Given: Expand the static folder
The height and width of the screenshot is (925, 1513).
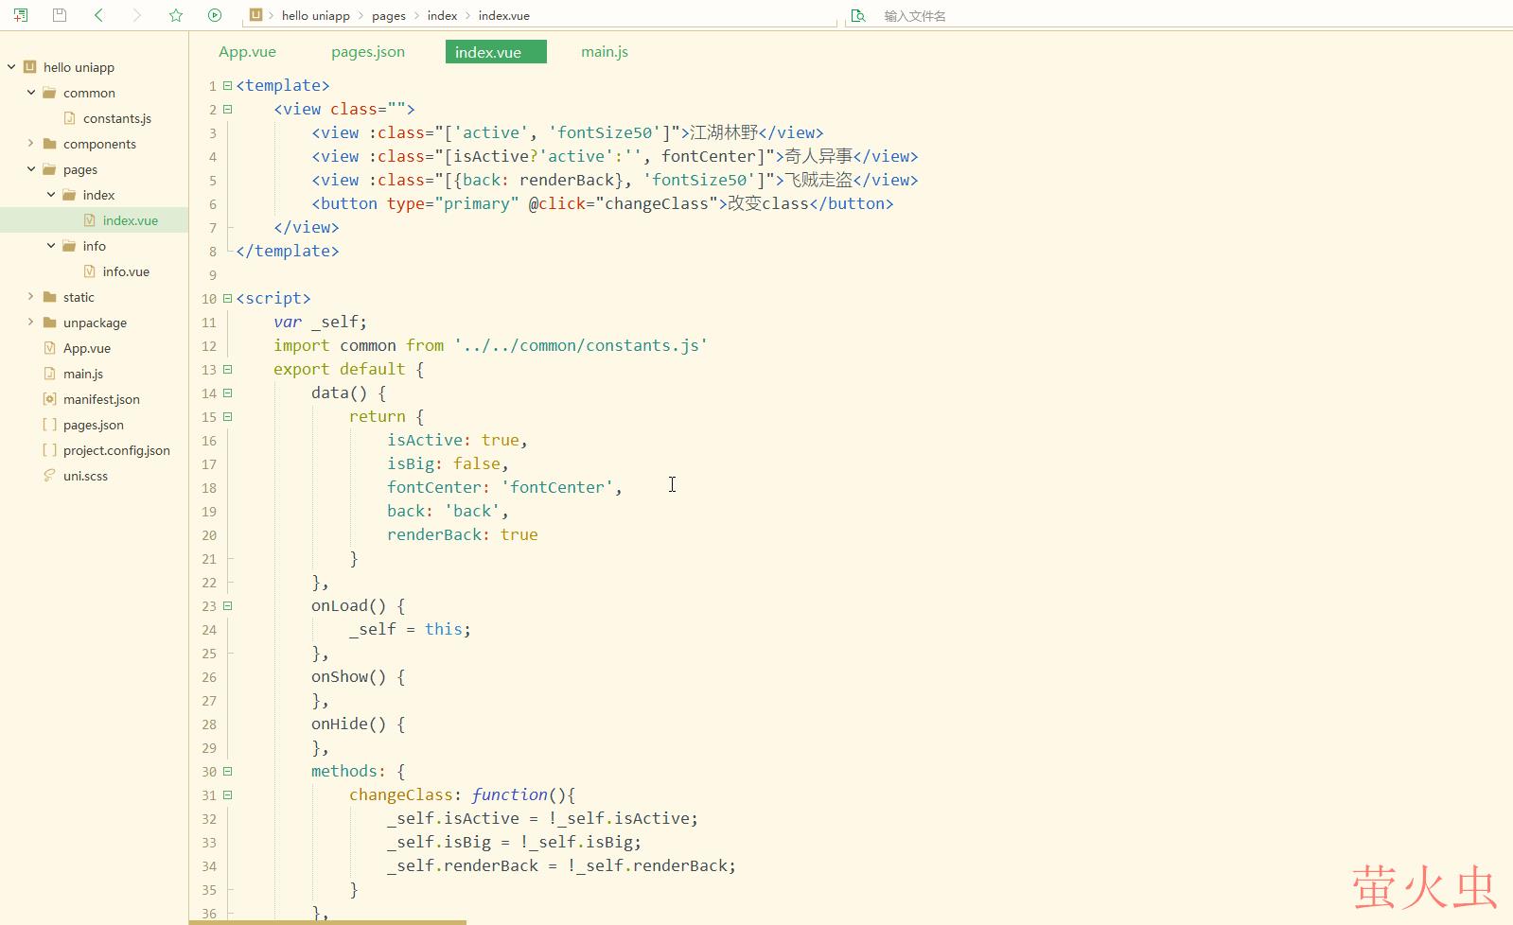Looking at the screenshot, I should click(x=31, y=297).
